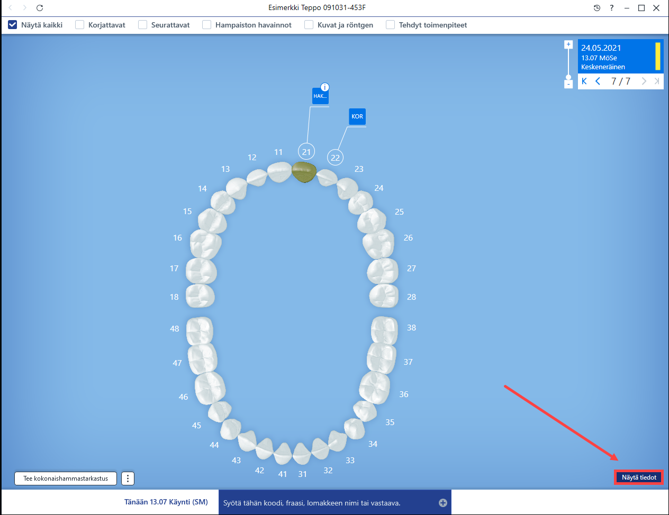Click Tee kokonaishammastarkastus button
The width and height of the screenshot is (669, 515).
66,479
